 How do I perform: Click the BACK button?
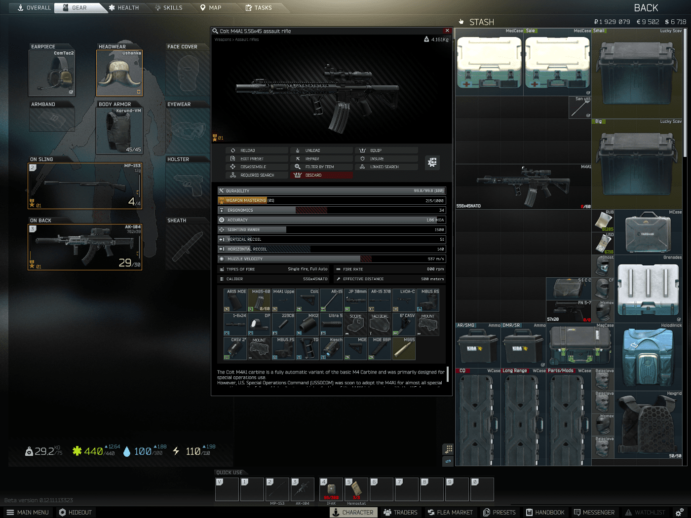click(x=646, y=7)
